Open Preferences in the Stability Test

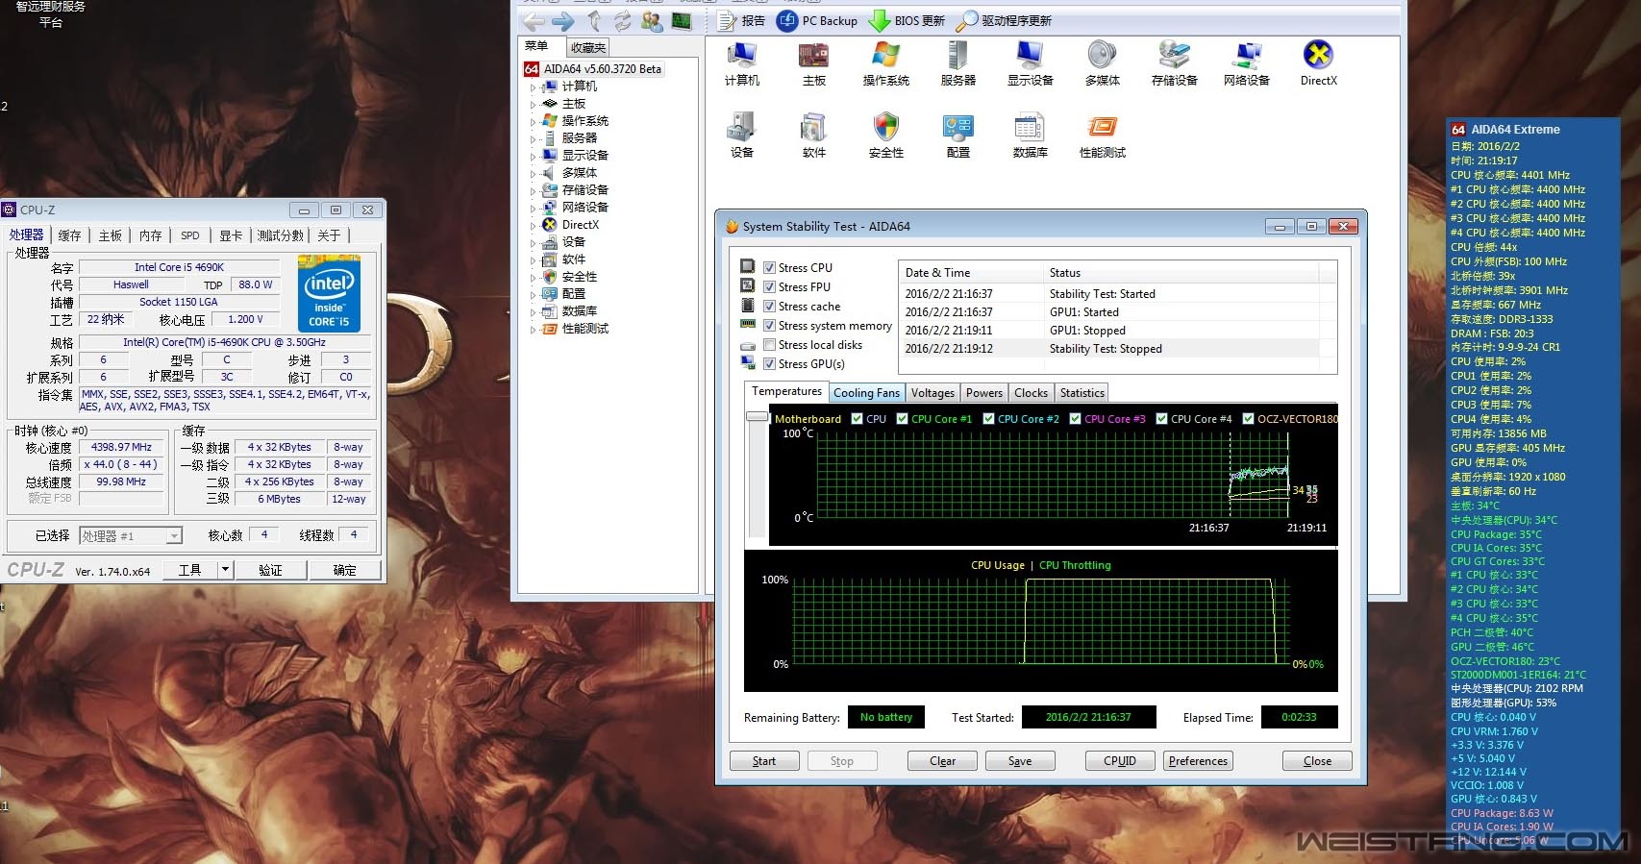click(x=1198, y=761)
